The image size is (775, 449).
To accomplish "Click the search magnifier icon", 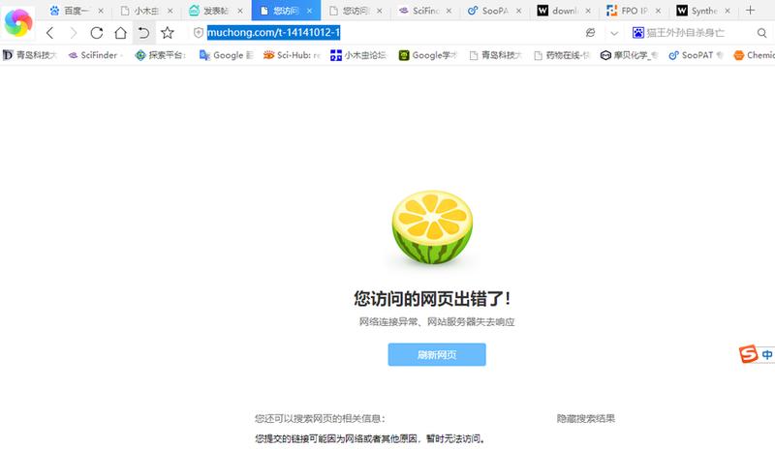I will [761, 33].
